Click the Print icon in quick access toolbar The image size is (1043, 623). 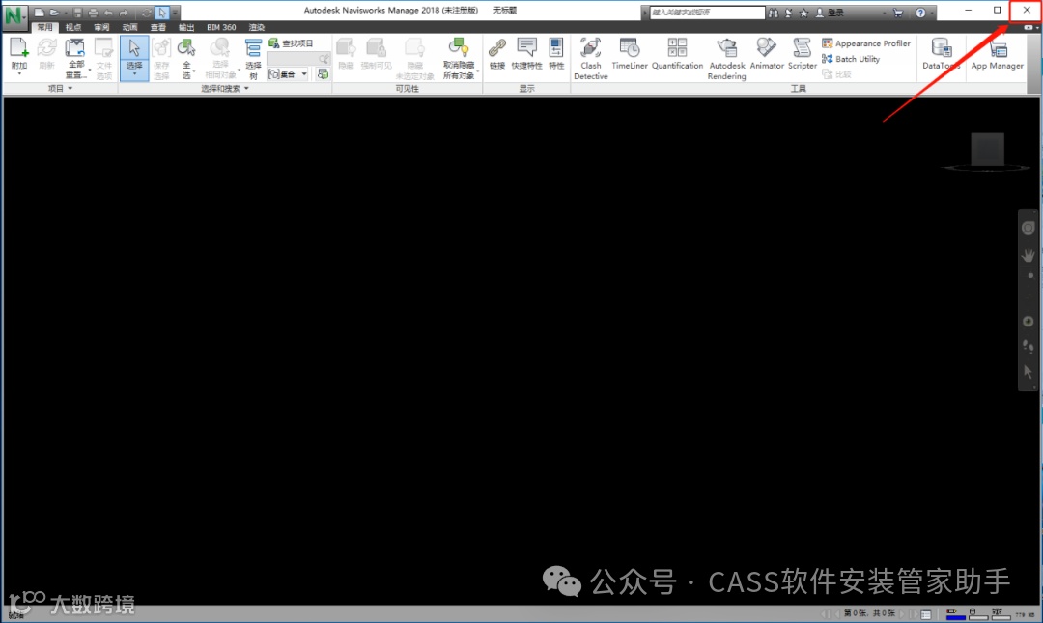[x=93, y=13]
